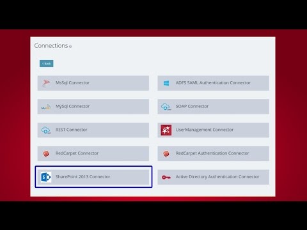Viewport: 307px width, 230px height.
Task: Select the SharePoint 2013 Connector label
Action: click(x=83, y=176)
